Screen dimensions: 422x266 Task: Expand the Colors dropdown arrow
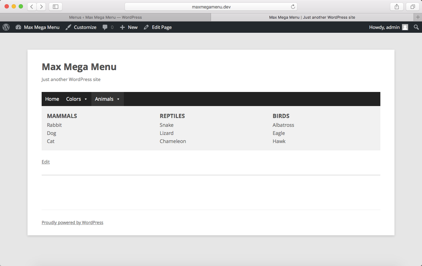[86, 99]
